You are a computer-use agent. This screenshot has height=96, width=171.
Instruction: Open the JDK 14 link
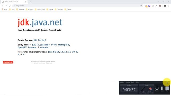tap(37, 40)
